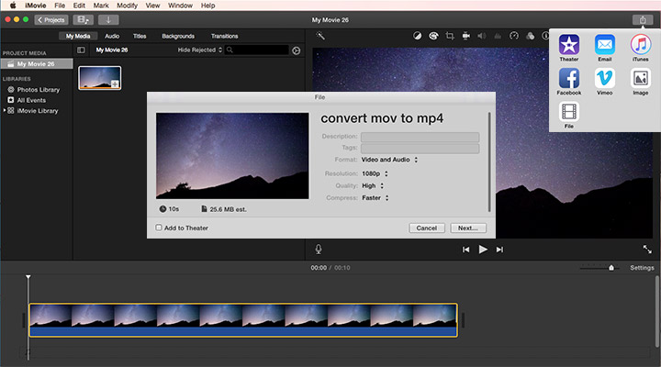Click the Theater share icon
Image resolution: width=661 pixels, height=367 pixels.
tap(569, 44)
